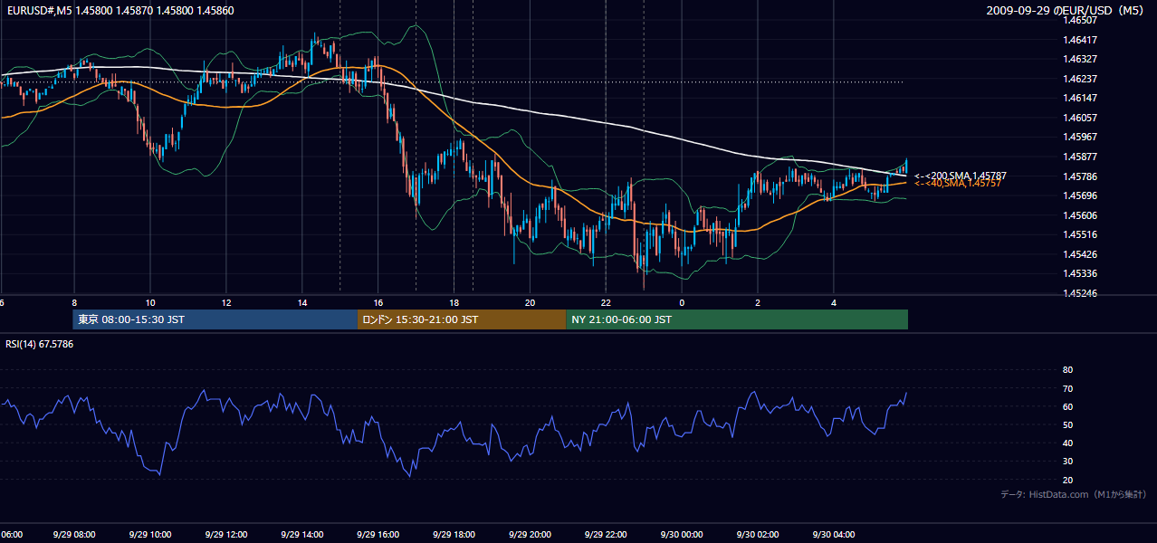Click the RSI 50 level label
Image resolution: width=1157 pixels, height=543 pixels.
1067,424
